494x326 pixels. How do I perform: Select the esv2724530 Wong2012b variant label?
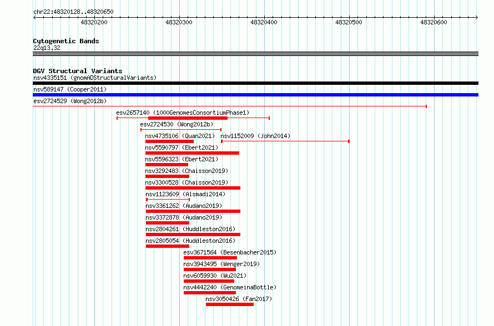point(177,124)
